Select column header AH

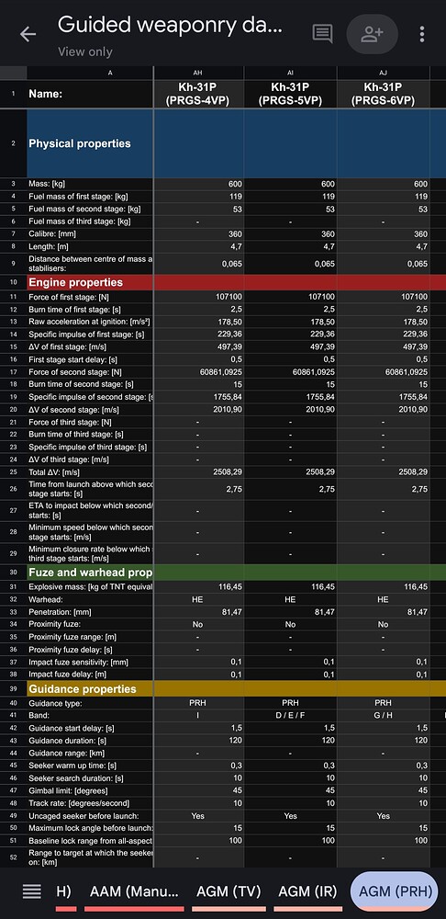click(x=198, y=73)
